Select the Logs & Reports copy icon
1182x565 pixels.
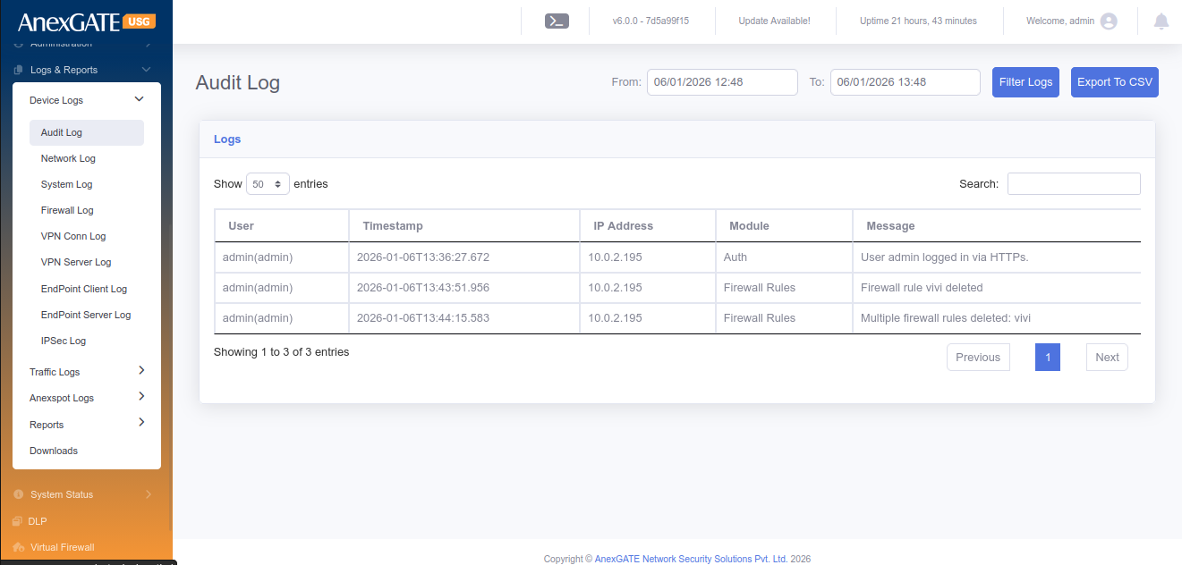(18, 70)
